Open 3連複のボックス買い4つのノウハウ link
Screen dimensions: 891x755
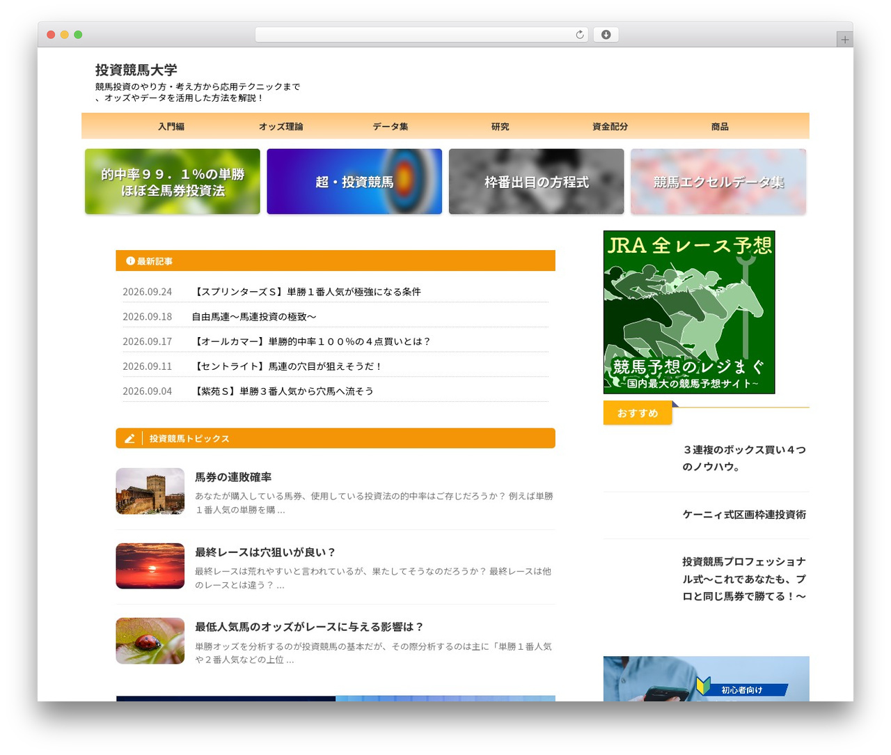point(744,458)
